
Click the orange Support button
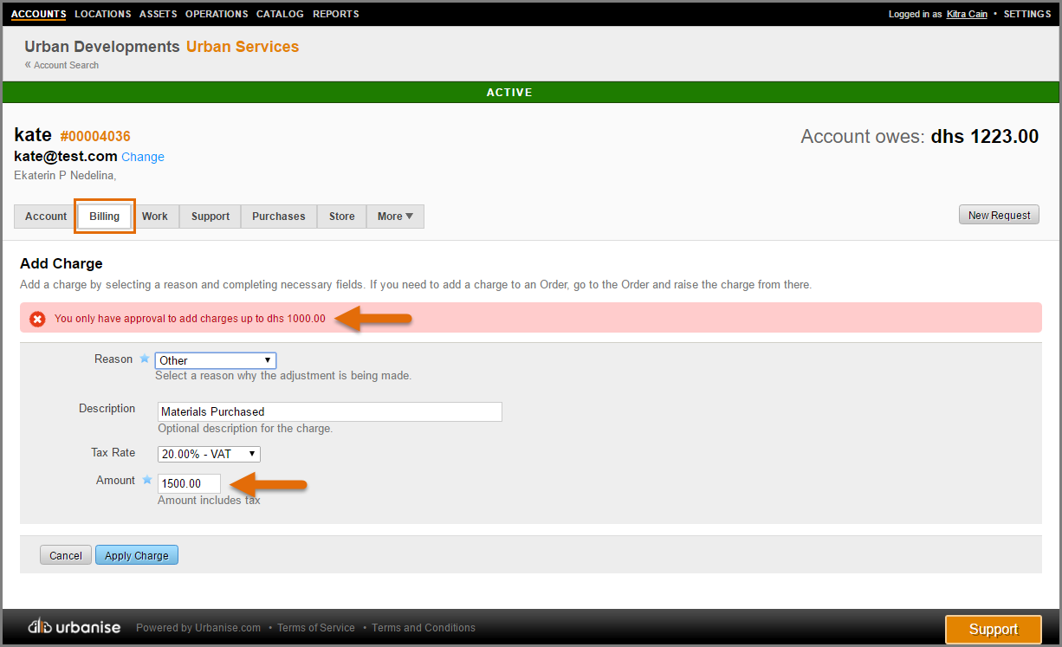[993, 630]
